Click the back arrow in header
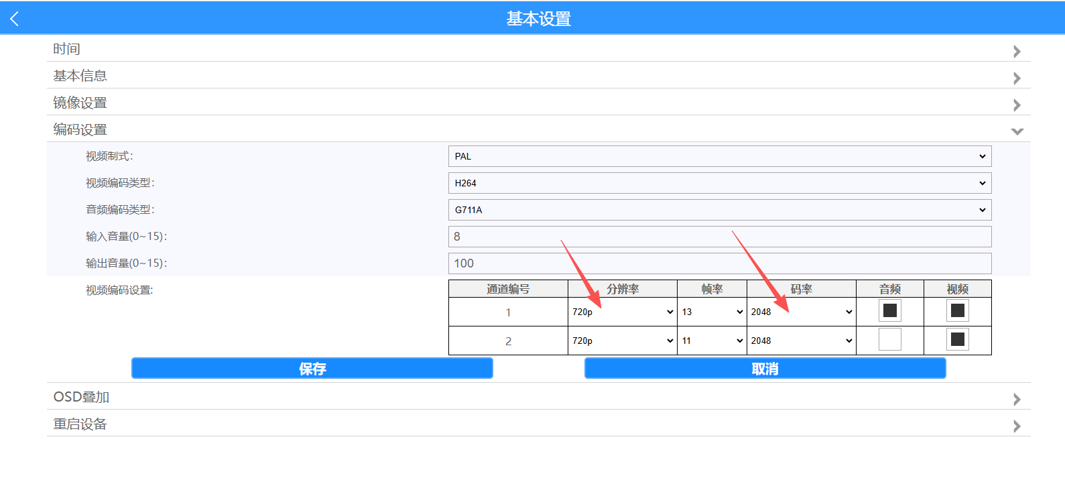The width and height of the screenshot is (1065, 482). 15,19
